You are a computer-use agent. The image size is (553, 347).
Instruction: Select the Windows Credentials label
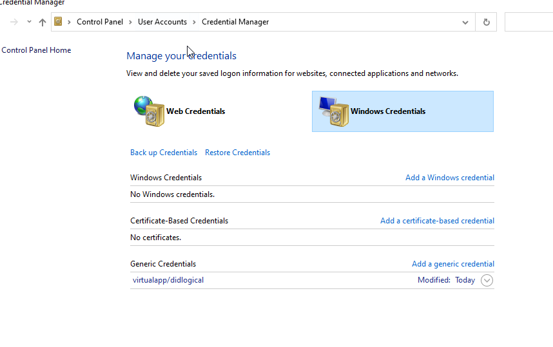coord(388,111)
